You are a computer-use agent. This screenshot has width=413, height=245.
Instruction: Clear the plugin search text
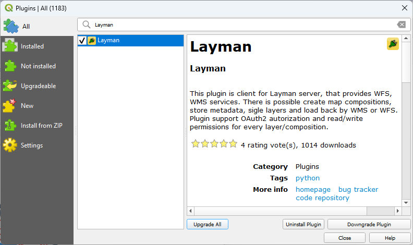[401, 24]
